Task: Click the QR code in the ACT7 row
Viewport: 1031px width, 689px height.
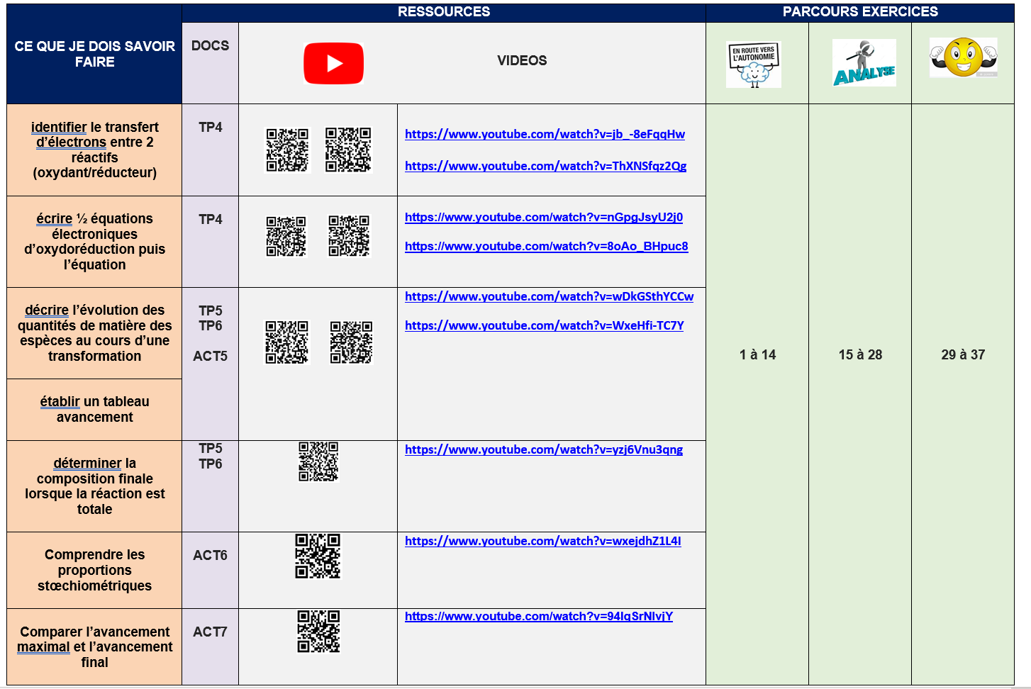Action: [318, 631]
